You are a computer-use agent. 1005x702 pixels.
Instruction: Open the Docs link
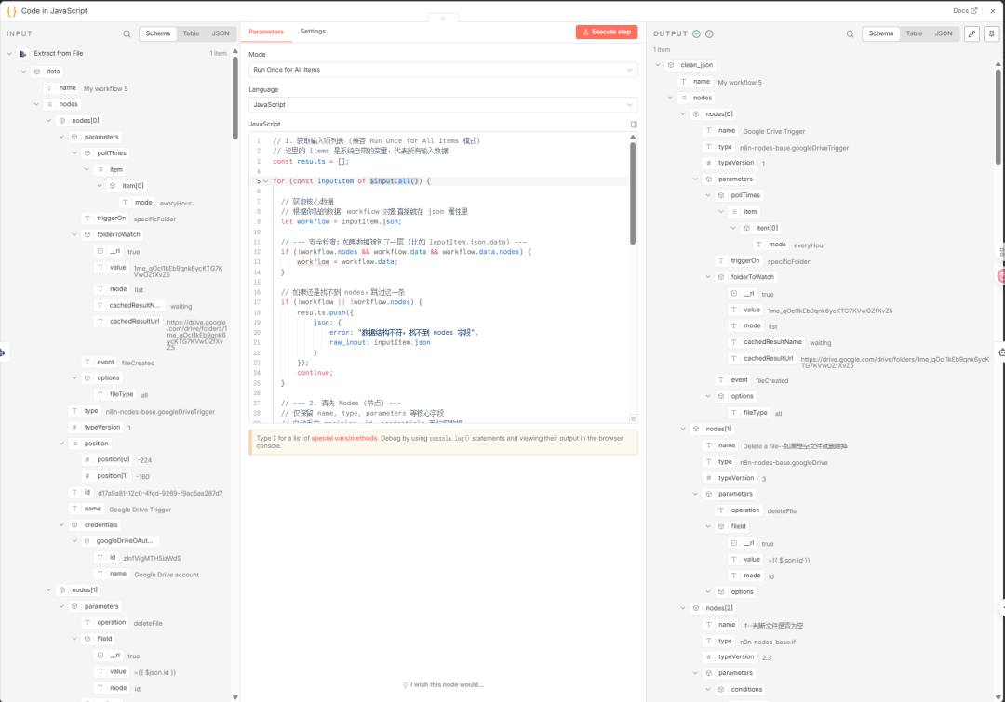(x=965, y=11)
